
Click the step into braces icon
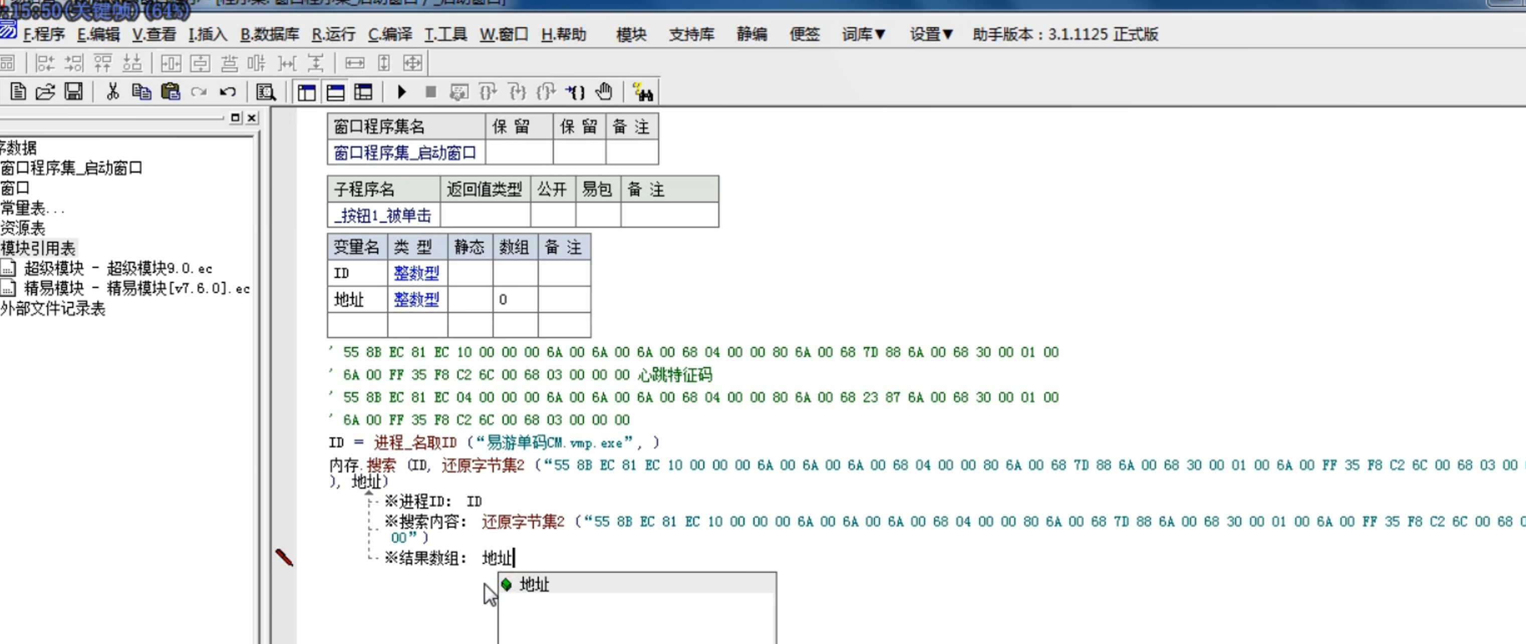click(x=517, y=92)
